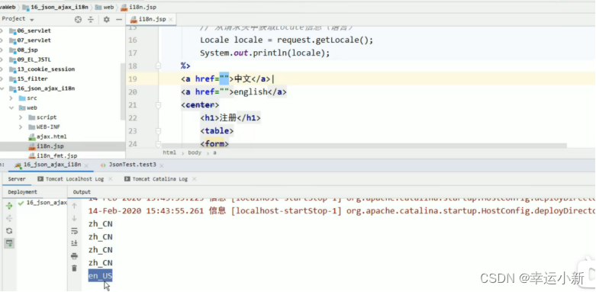Open the Tomcat Localhost Log tab
Screen dimensions: 596x292
(75, 179)
